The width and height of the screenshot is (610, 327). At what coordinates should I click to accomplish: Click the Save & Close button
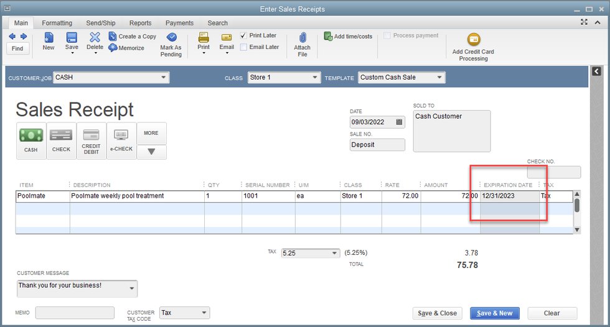[437, 313]
